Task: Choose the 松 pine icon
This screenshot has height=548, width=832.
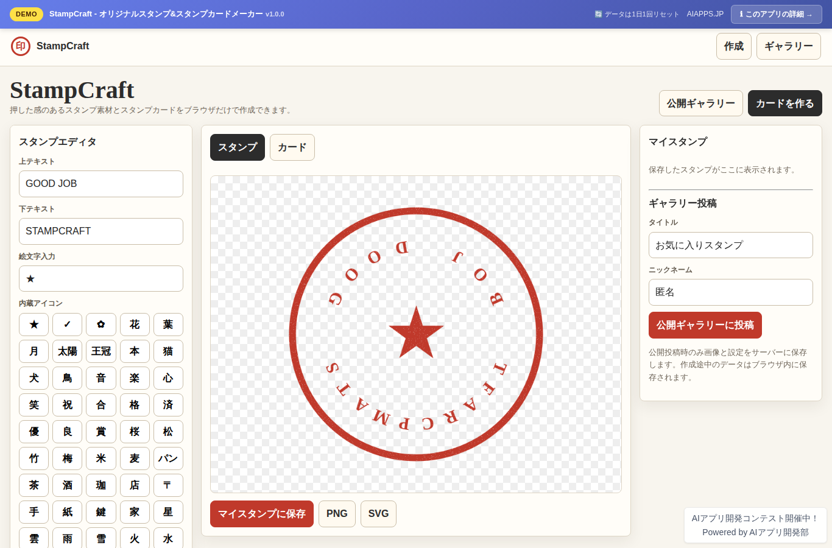Action: pos(168,432)
